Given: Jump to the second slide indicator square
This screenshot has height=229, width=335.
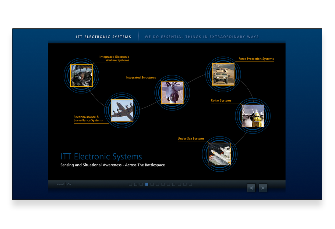Looking at the screenshot, I should [136, 184].
